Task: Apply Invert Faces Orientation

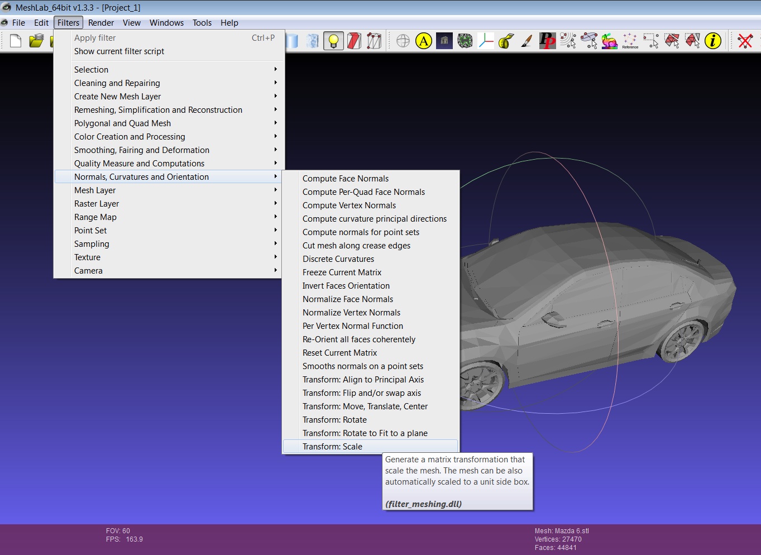Action: (346, 285)
